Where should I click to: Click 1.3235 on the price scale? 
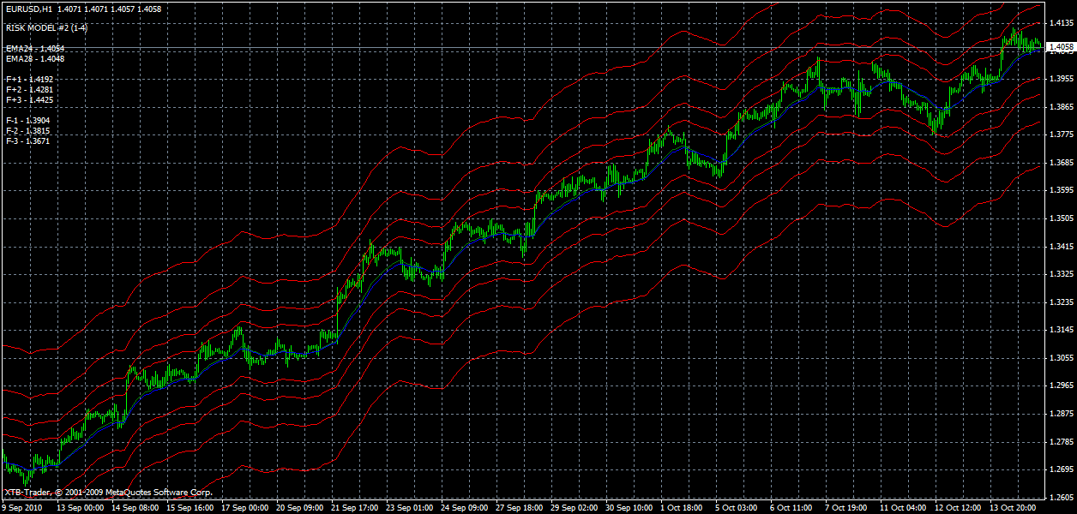[x=1062, y=302]
